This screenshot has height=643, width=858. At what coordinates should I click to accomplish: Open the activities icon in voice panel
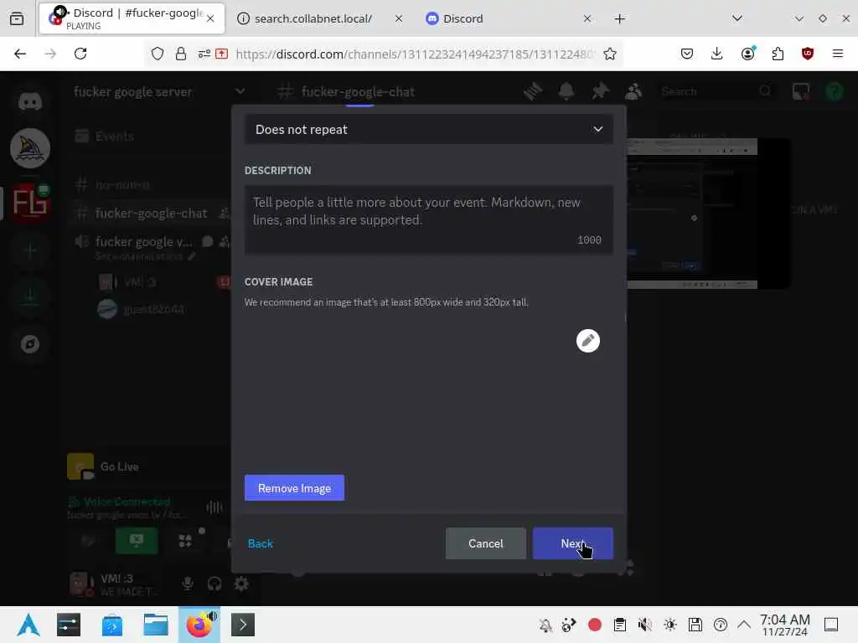click(x=185, y=541)
